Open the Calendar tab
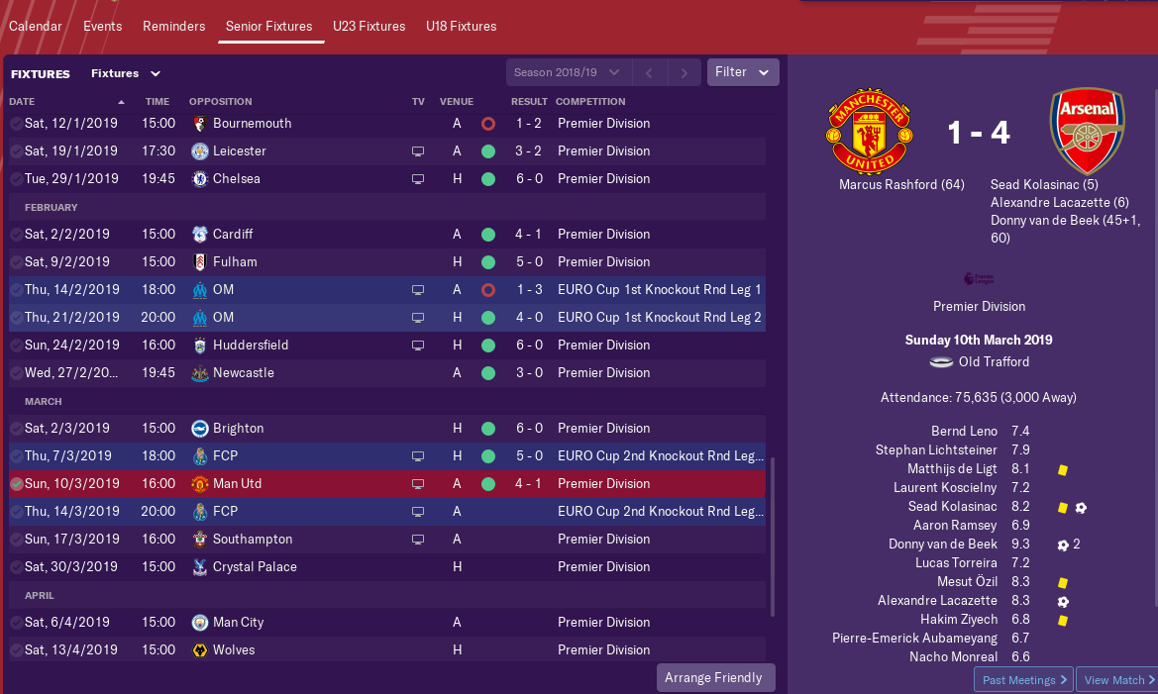The height and width of the screenshot is (694, 1158). click(36, 26)
